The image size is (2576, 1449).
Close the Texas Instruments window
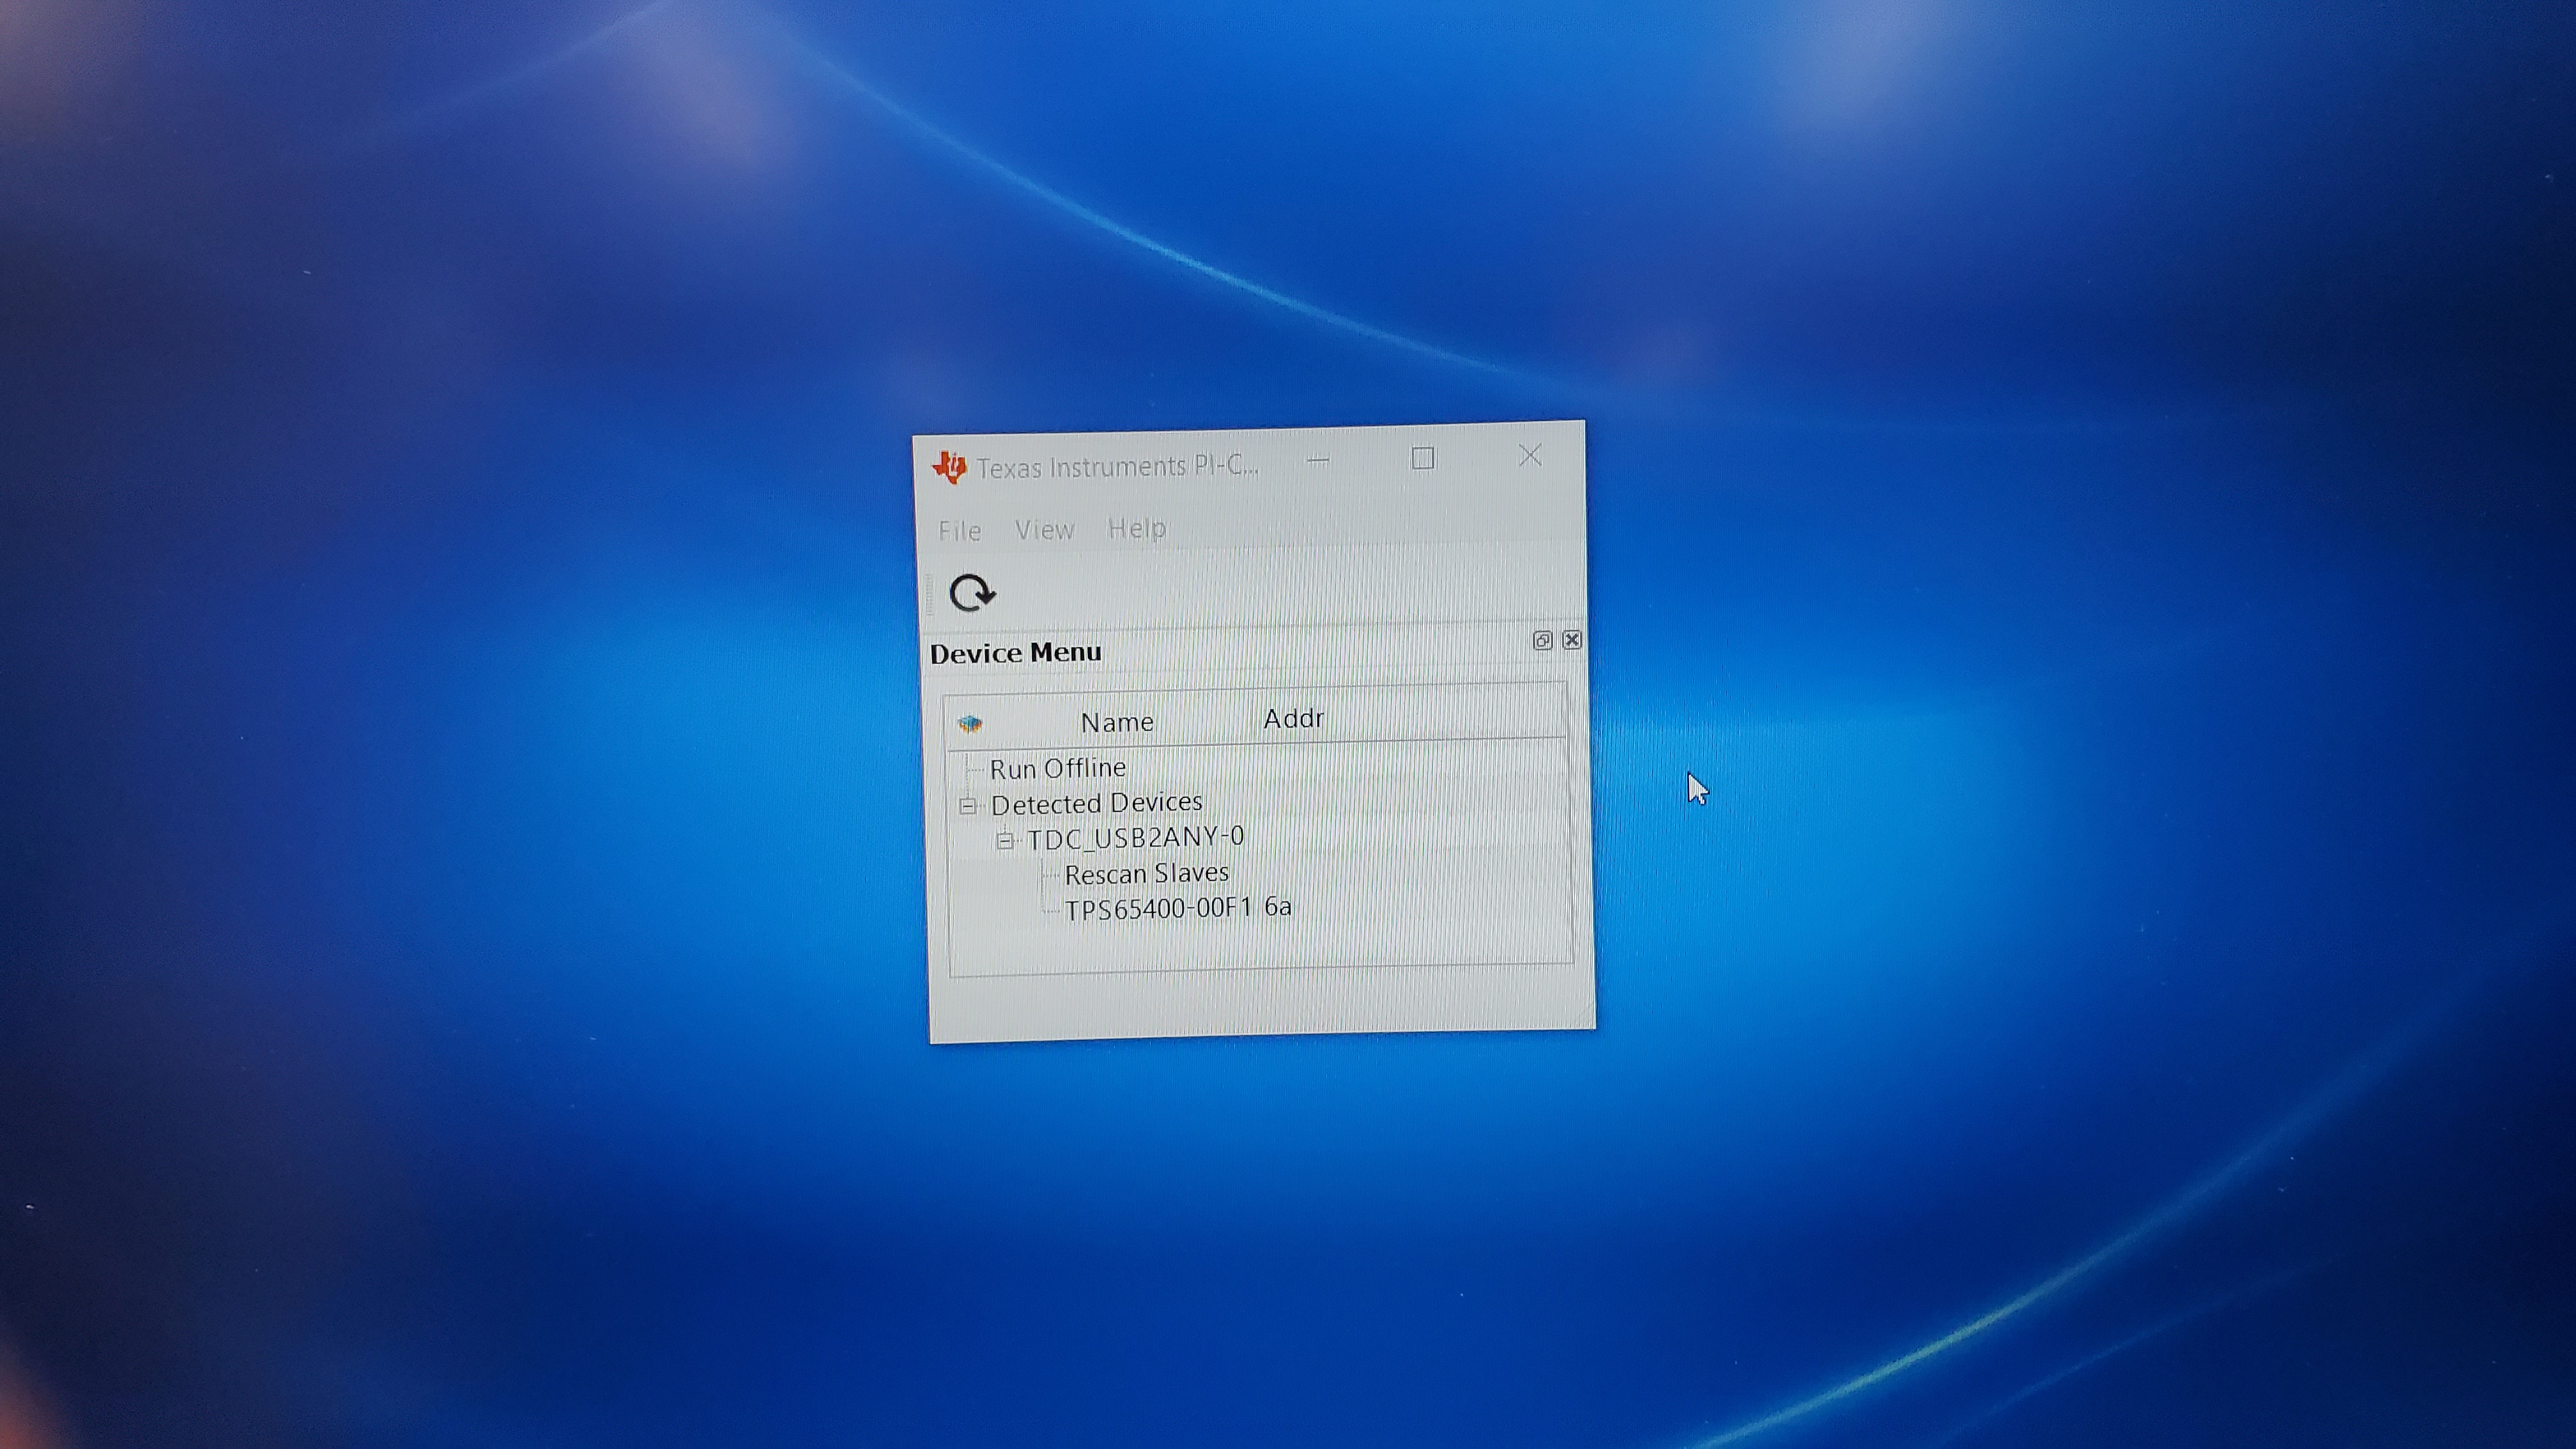click(x=1529, y=456)
